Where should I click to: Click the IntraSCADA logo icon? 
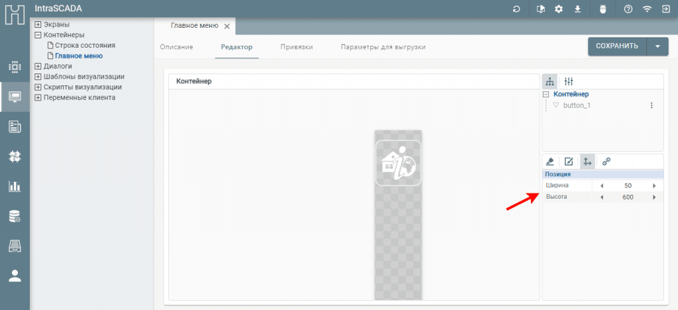point(15,15)
